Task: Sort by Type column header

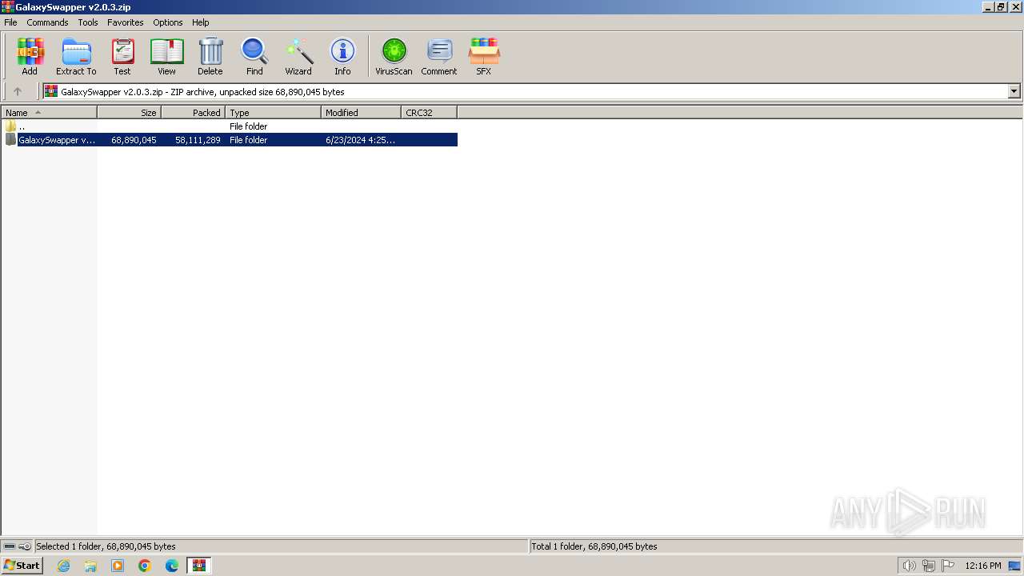Action: click(273, 113)
